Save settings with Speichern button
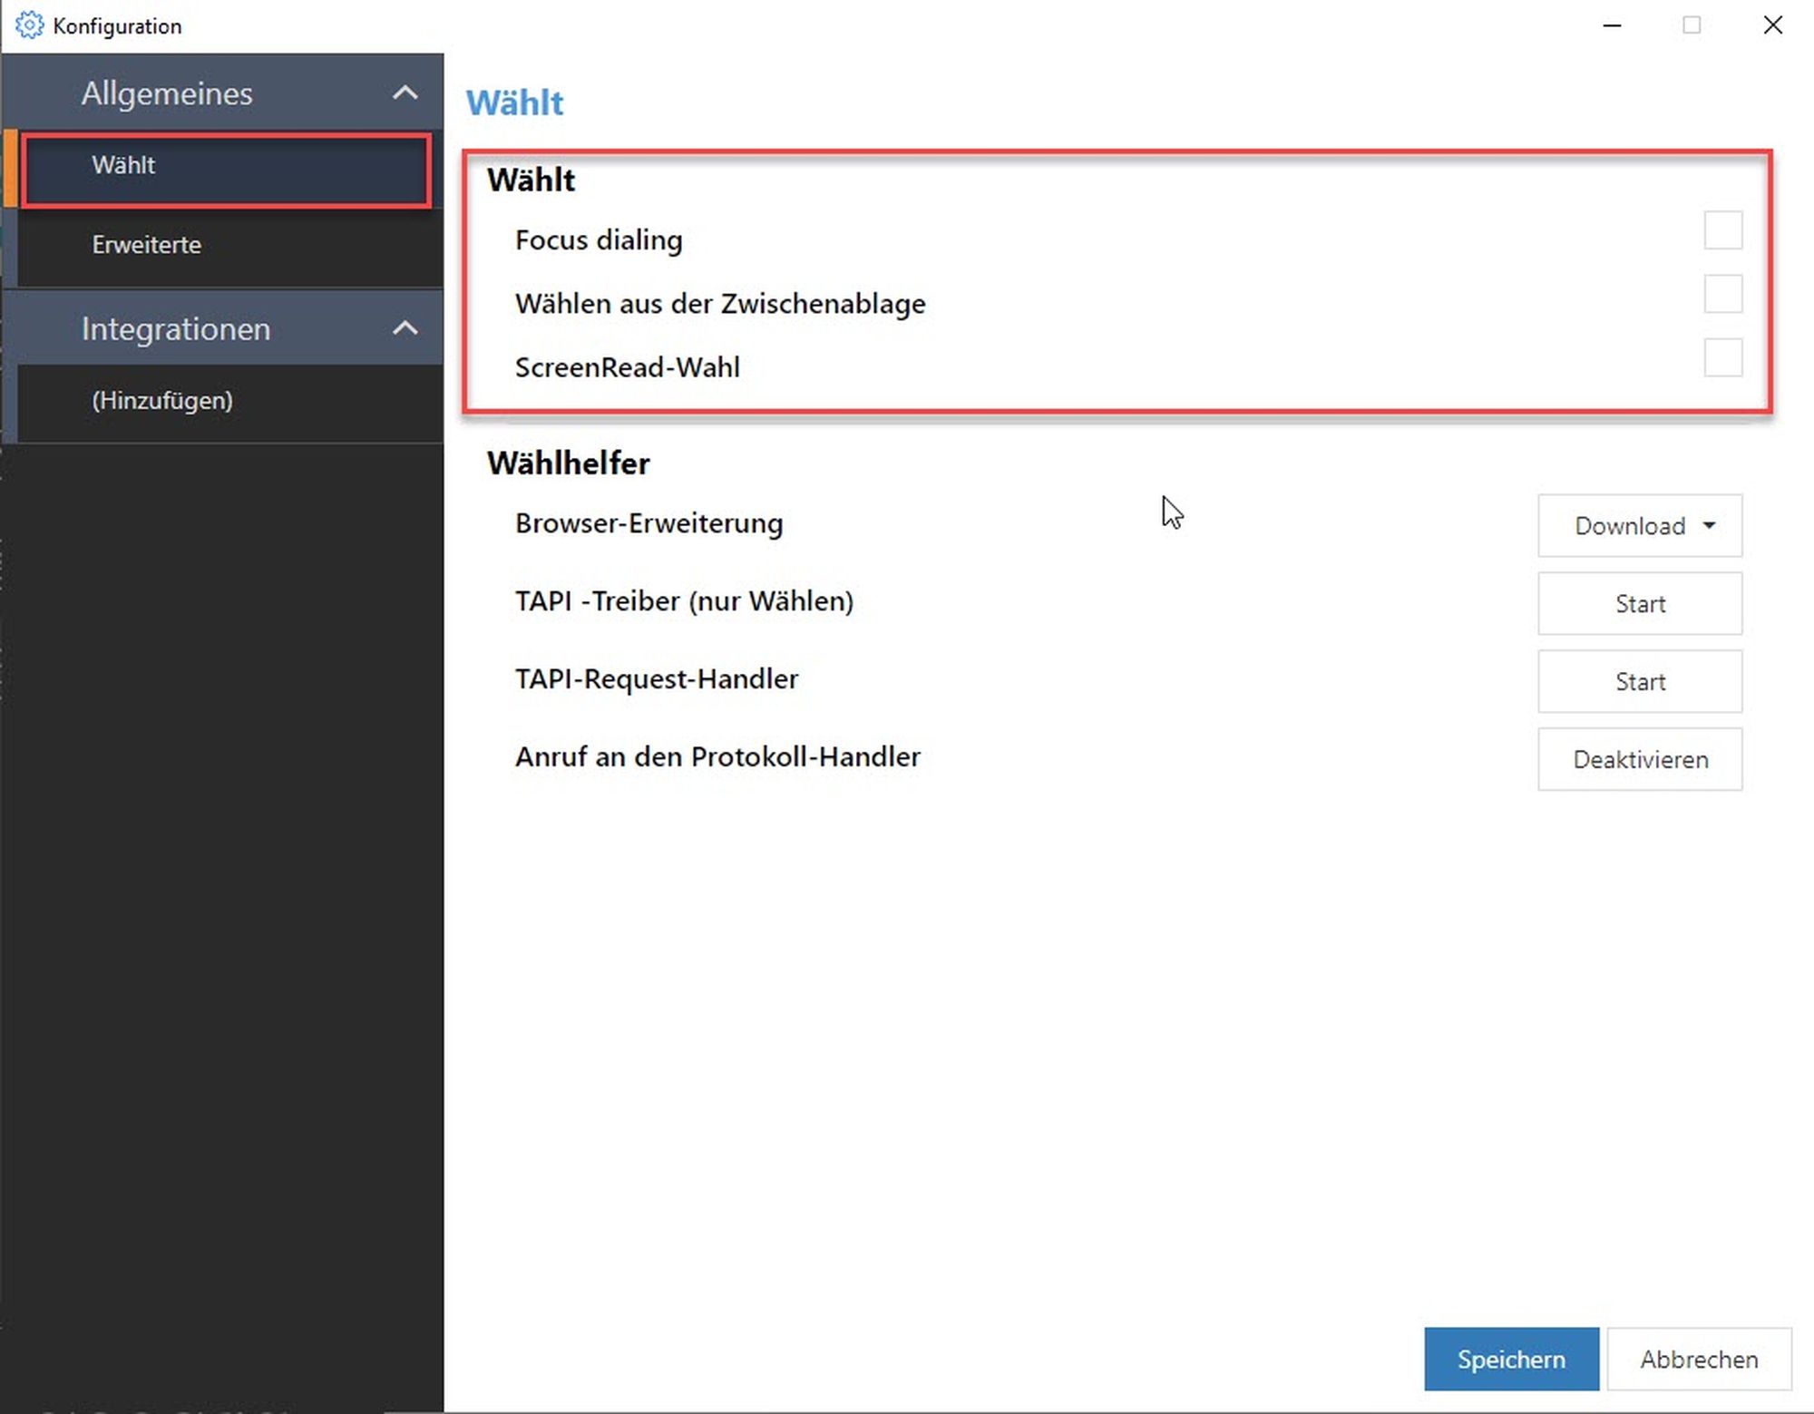The width and height of the screenshot is (1814, 1414). 1511,1359
